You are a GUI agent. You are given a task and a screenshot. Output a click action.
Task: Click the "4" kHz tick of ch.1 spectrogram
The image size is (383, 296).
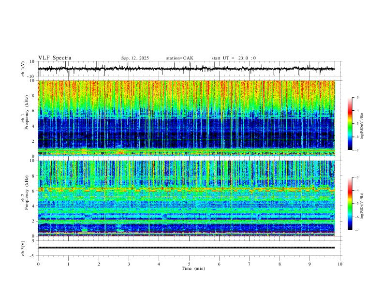[33, 126]
